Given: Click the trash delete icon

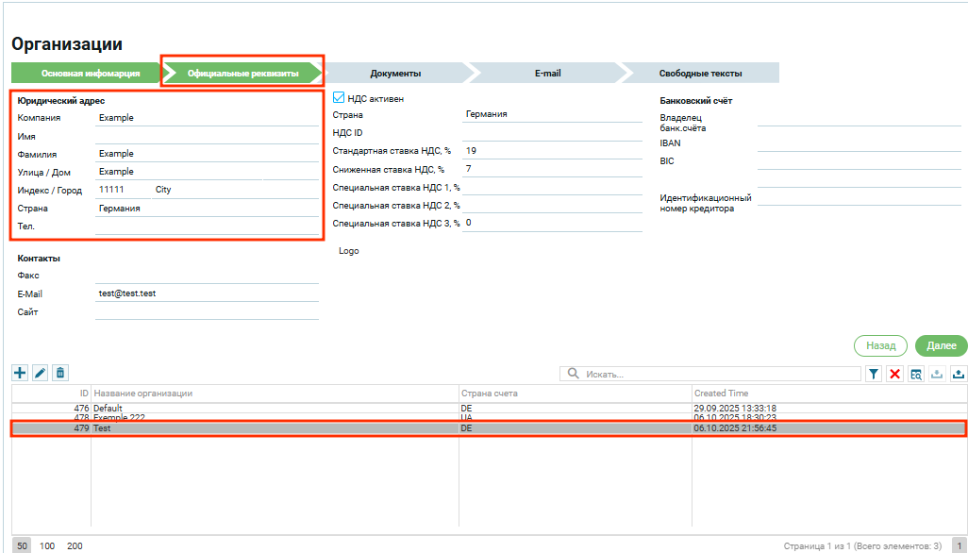Looking at the screenshot, I should tap(59, 374).
